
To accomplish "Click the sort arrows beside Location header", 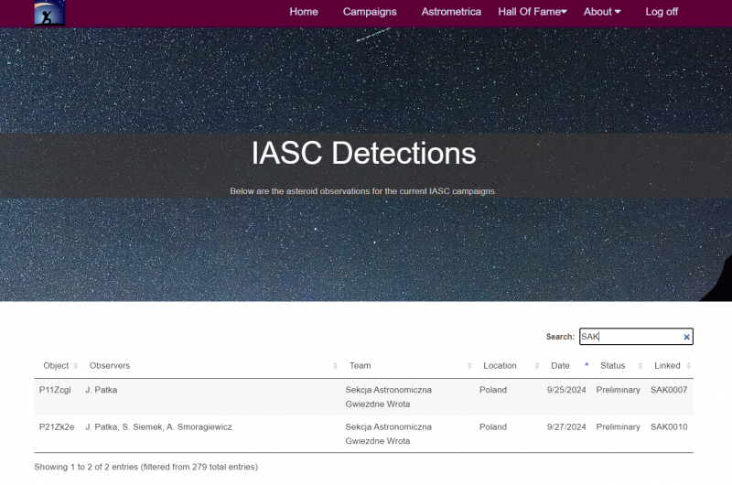I will 535,366.
